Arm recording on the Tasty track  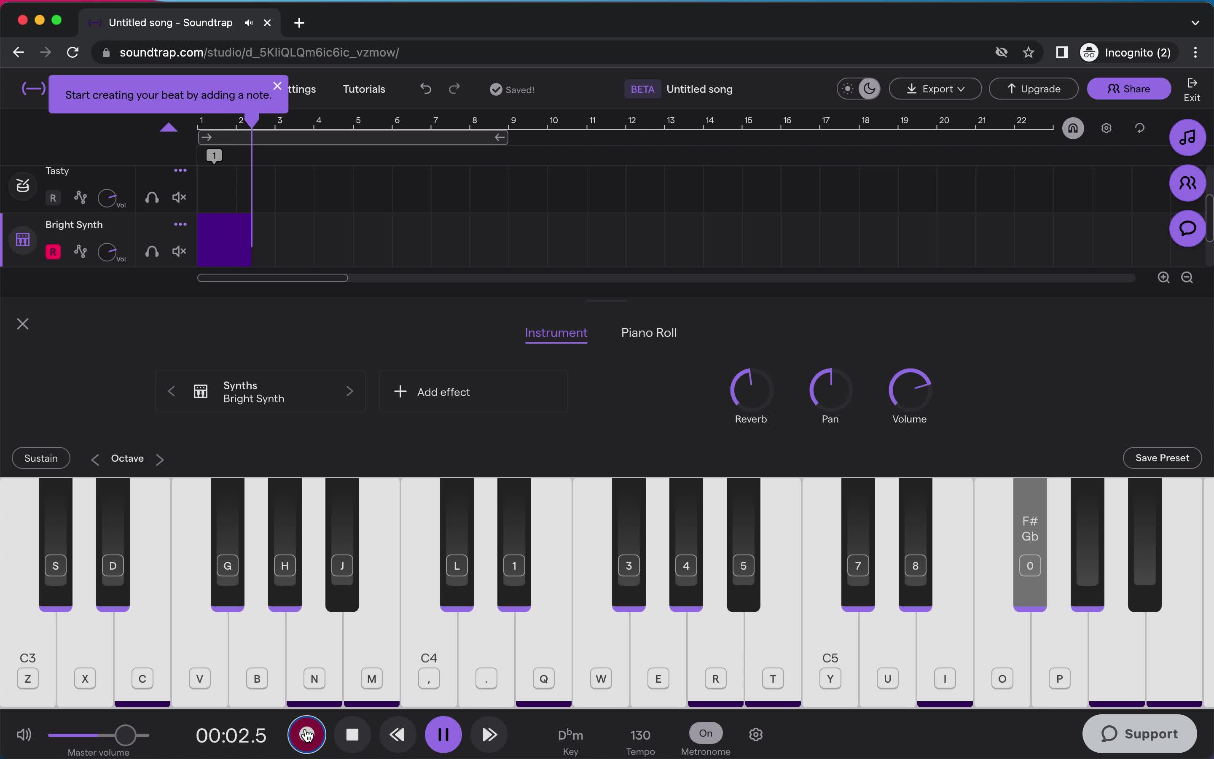pos(53,198)
